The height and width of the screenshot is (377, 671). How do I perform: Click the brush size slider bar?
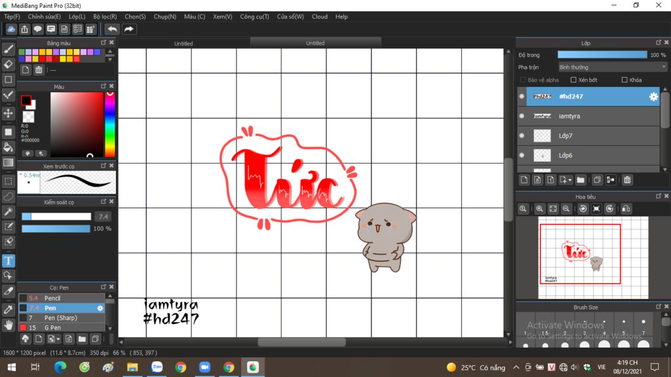56,217
